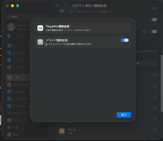Viewport: 163px width, 141px height.
Task: Click the デスクトップ sidebar icon
Action: coord(9,113)
